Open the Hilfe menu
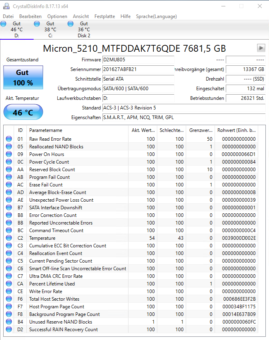 tap(126, 16)
